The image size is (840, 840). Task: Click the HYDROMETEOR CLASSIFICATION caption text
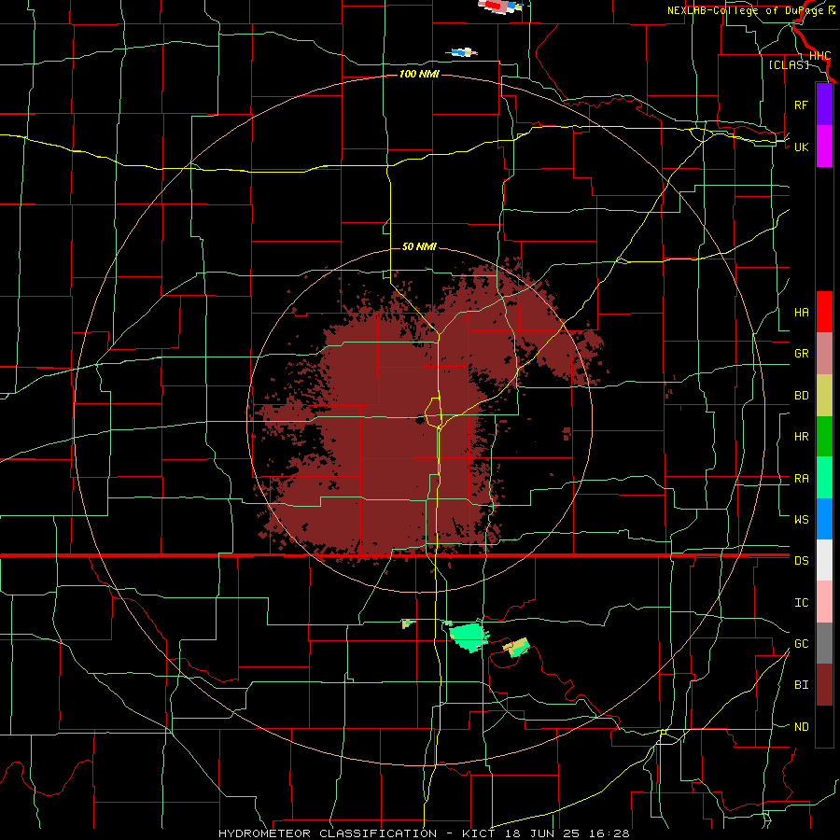[328, 833]
